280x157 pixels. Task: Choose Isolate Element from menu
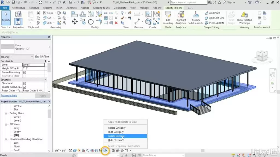(x=116, y=136)
